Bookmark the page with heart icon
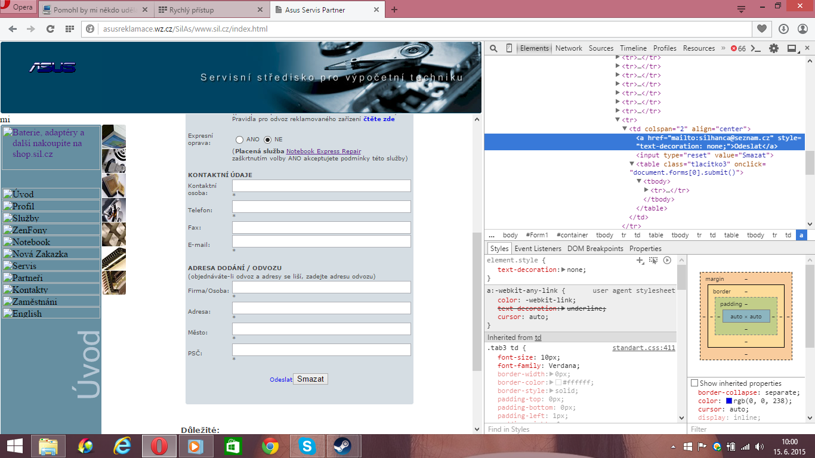The height and width of the screenshot is (458, 815). 762,29
